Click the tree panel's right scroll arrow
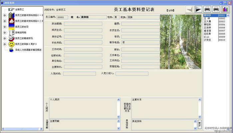The width and height of the screenshot is (233, 133). [x=41, y=129]
